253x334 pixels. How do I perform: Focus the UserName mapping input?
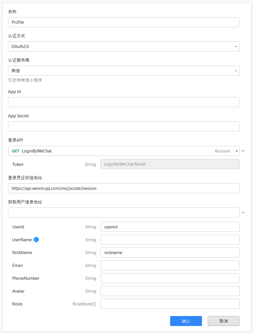click(x=170, y=240)
